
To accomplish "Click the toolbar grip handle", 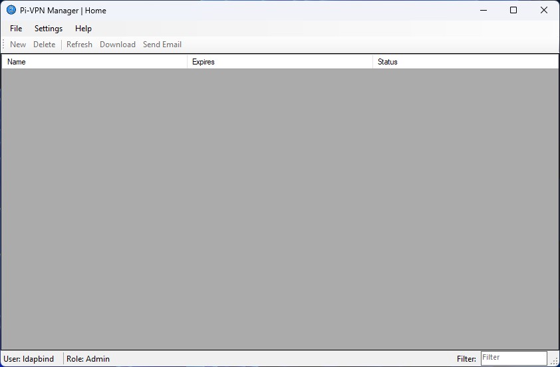I will point(3,45).
